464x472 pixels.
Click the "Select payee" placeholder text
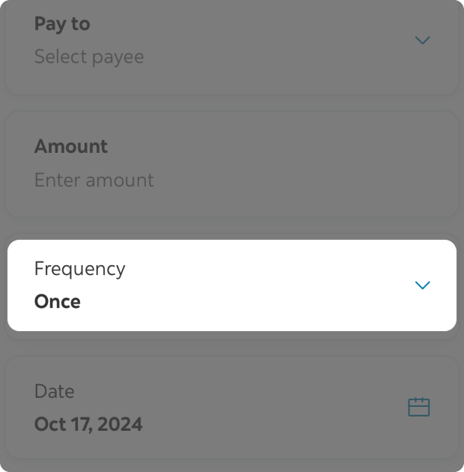[89, 57]
